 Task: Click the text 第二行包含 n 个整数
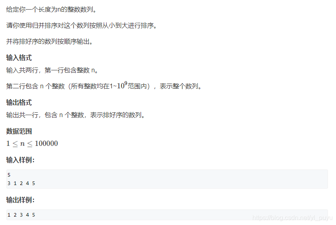(x=35, y=86)
